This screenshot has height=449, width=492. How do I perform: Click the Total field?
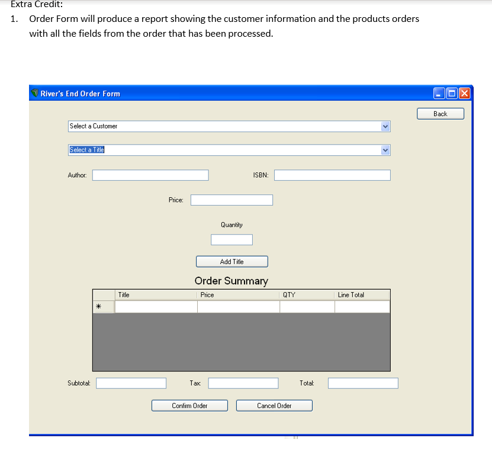[x=362, y=383]
